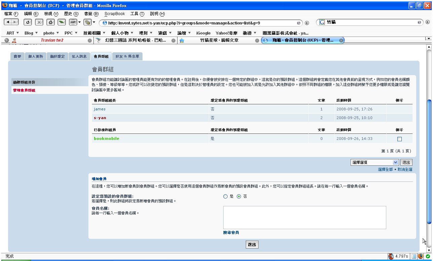433x261 pixels.
Task: Click the 選擇全部 select-all link
Action: click(x=385, y=169)
